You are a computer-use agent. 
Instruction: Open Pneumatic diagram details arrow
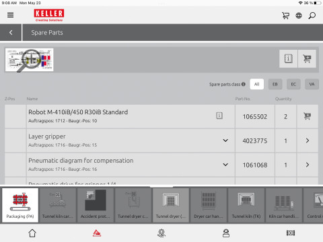pyautogui.click(x=308, y=165)
